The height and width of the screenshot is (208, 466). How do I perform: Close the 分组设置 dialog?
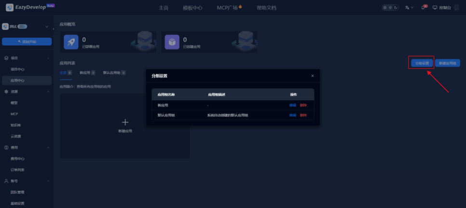click(312, 76)
